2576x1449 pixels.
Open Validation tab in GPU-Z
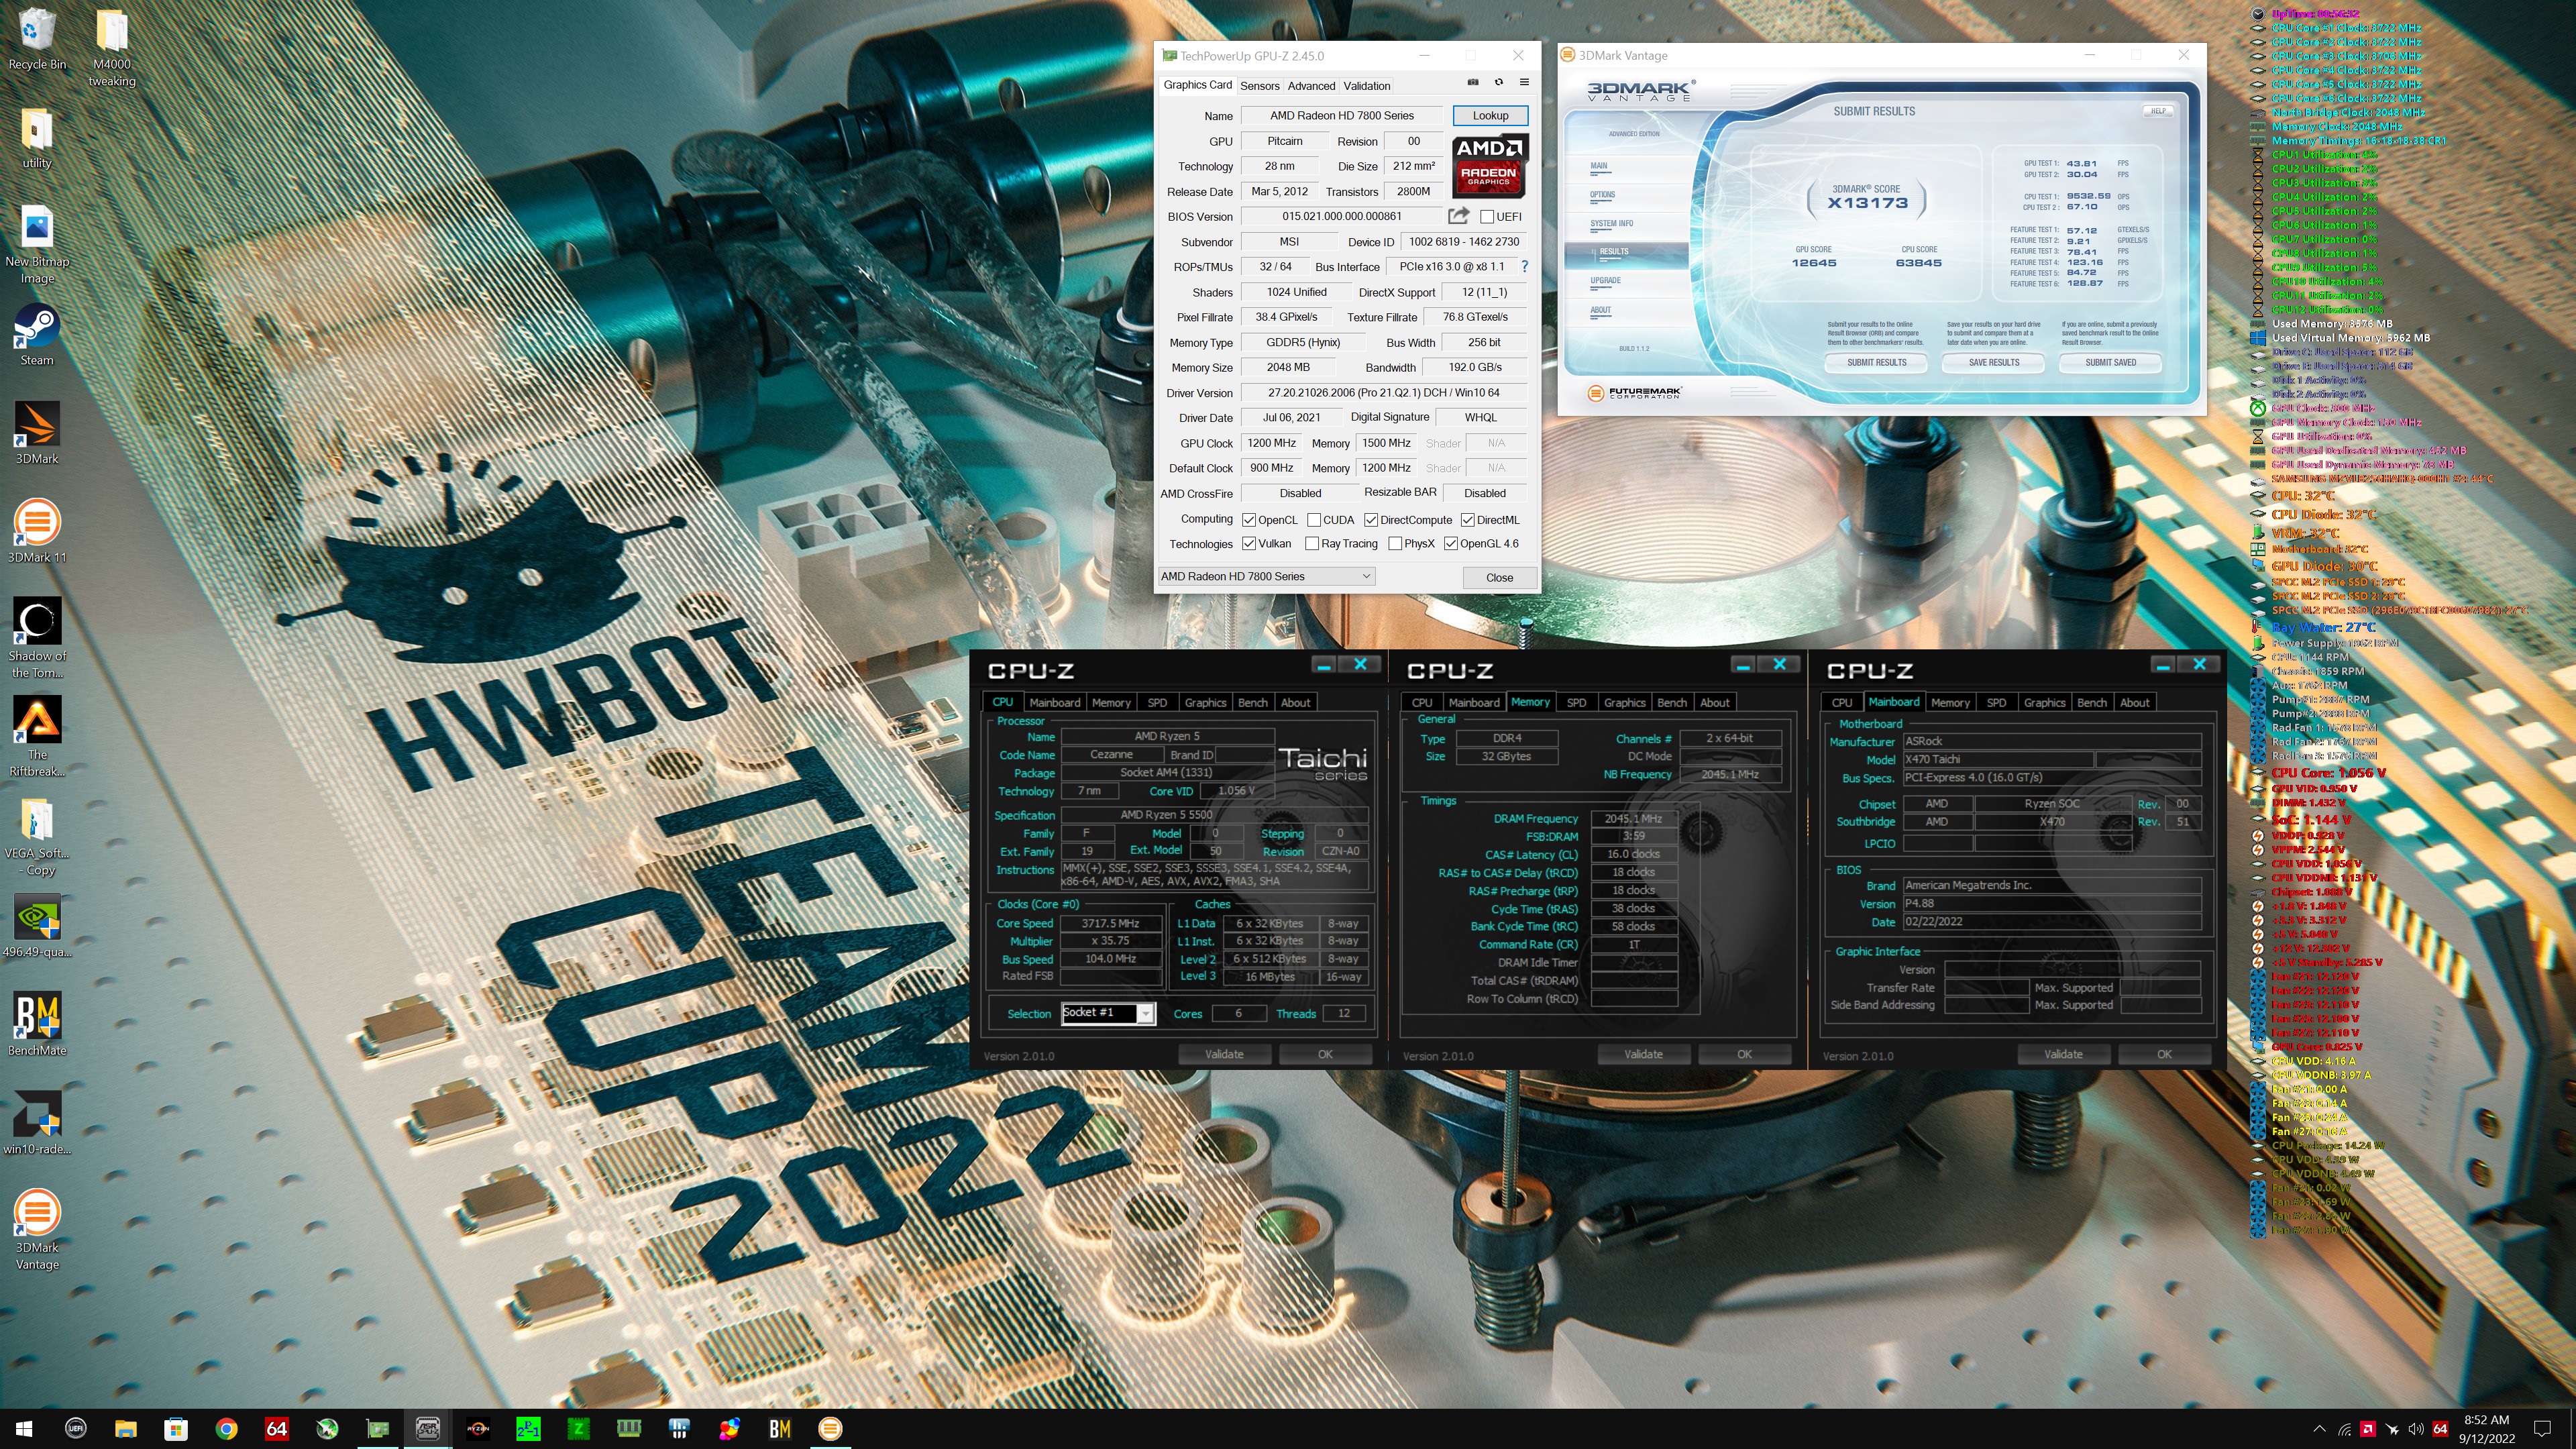pos(1366,86)
